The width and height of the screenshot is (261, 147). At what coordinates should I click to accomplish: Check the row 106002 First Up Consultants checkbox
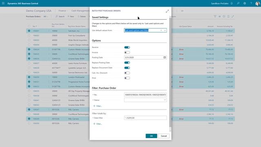[x=29, y=36]
